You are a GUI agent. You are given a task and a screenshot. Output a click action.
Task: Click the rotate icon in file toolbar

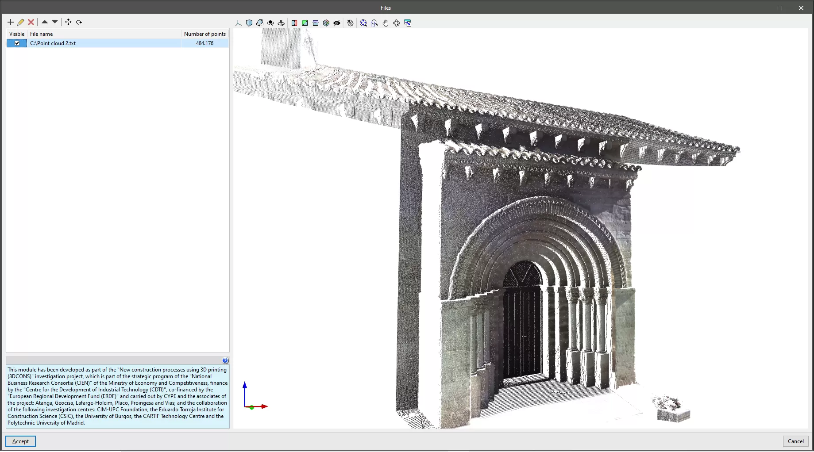[x=79, y=22]
